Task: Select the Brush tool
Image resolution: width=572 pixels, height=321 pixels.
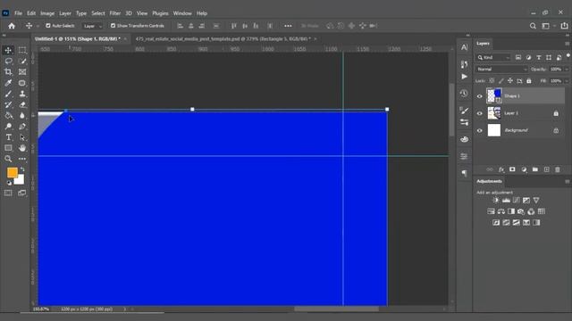Action: [x=8, y=94]
